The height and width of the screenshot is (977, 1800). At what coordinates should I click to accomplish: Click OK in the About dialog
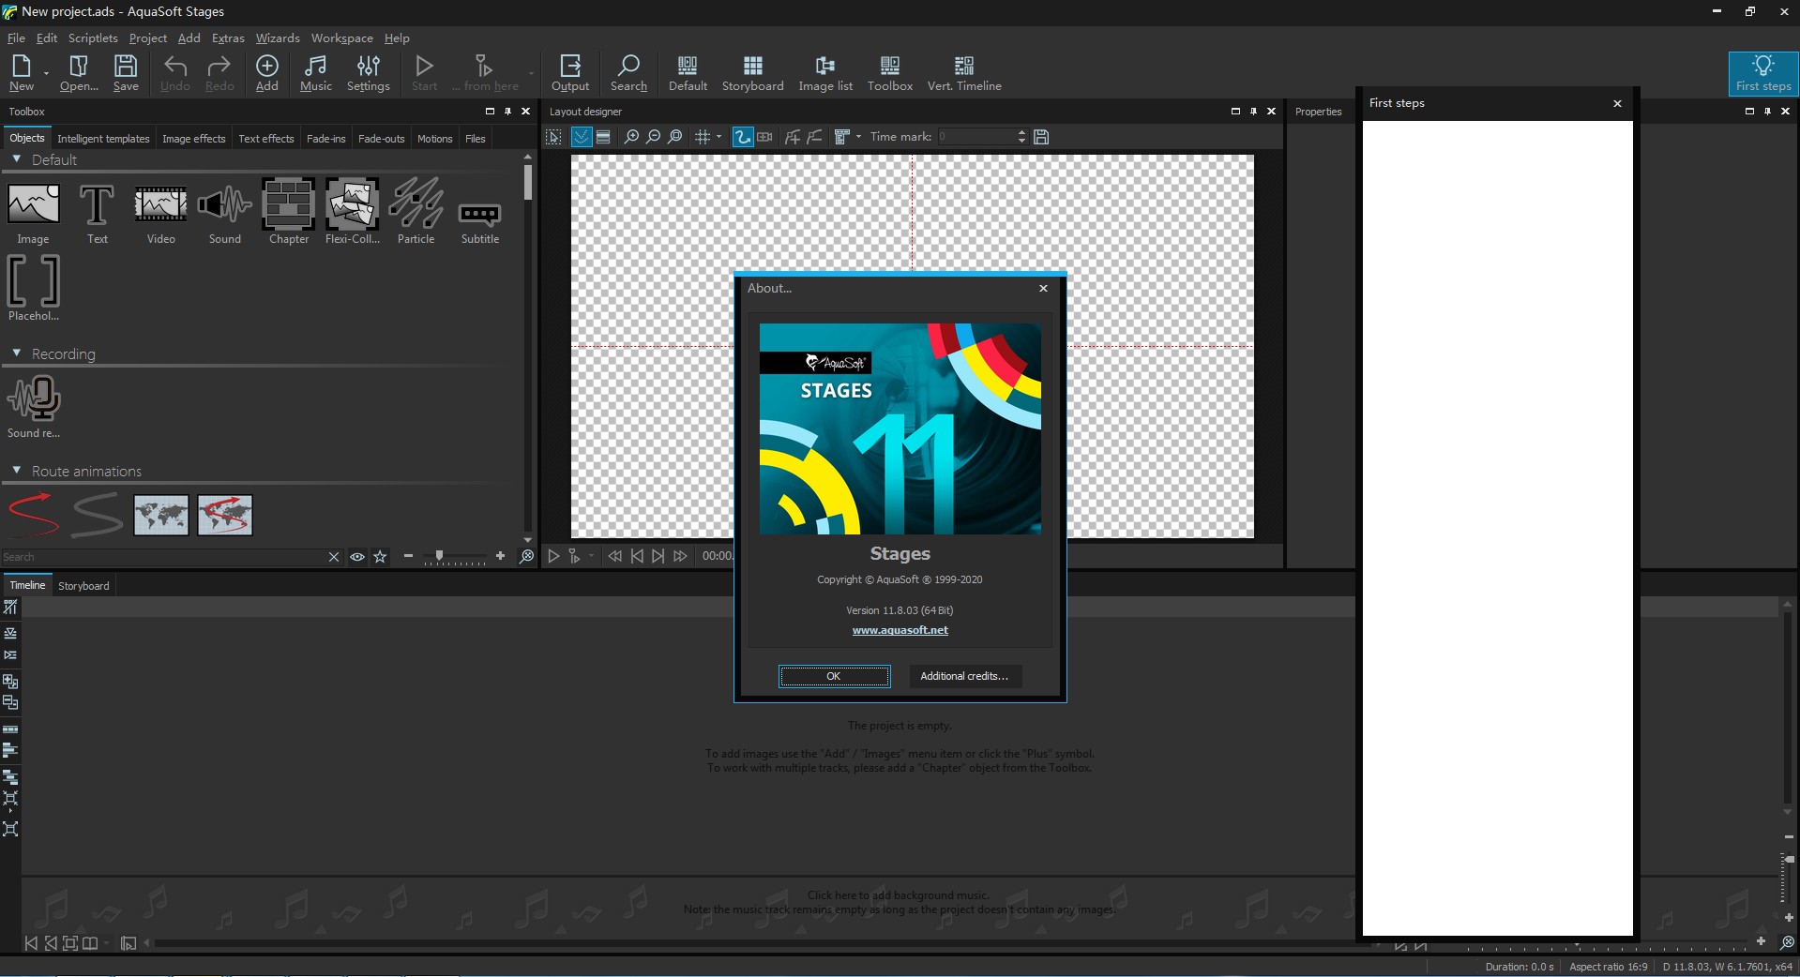834,676
